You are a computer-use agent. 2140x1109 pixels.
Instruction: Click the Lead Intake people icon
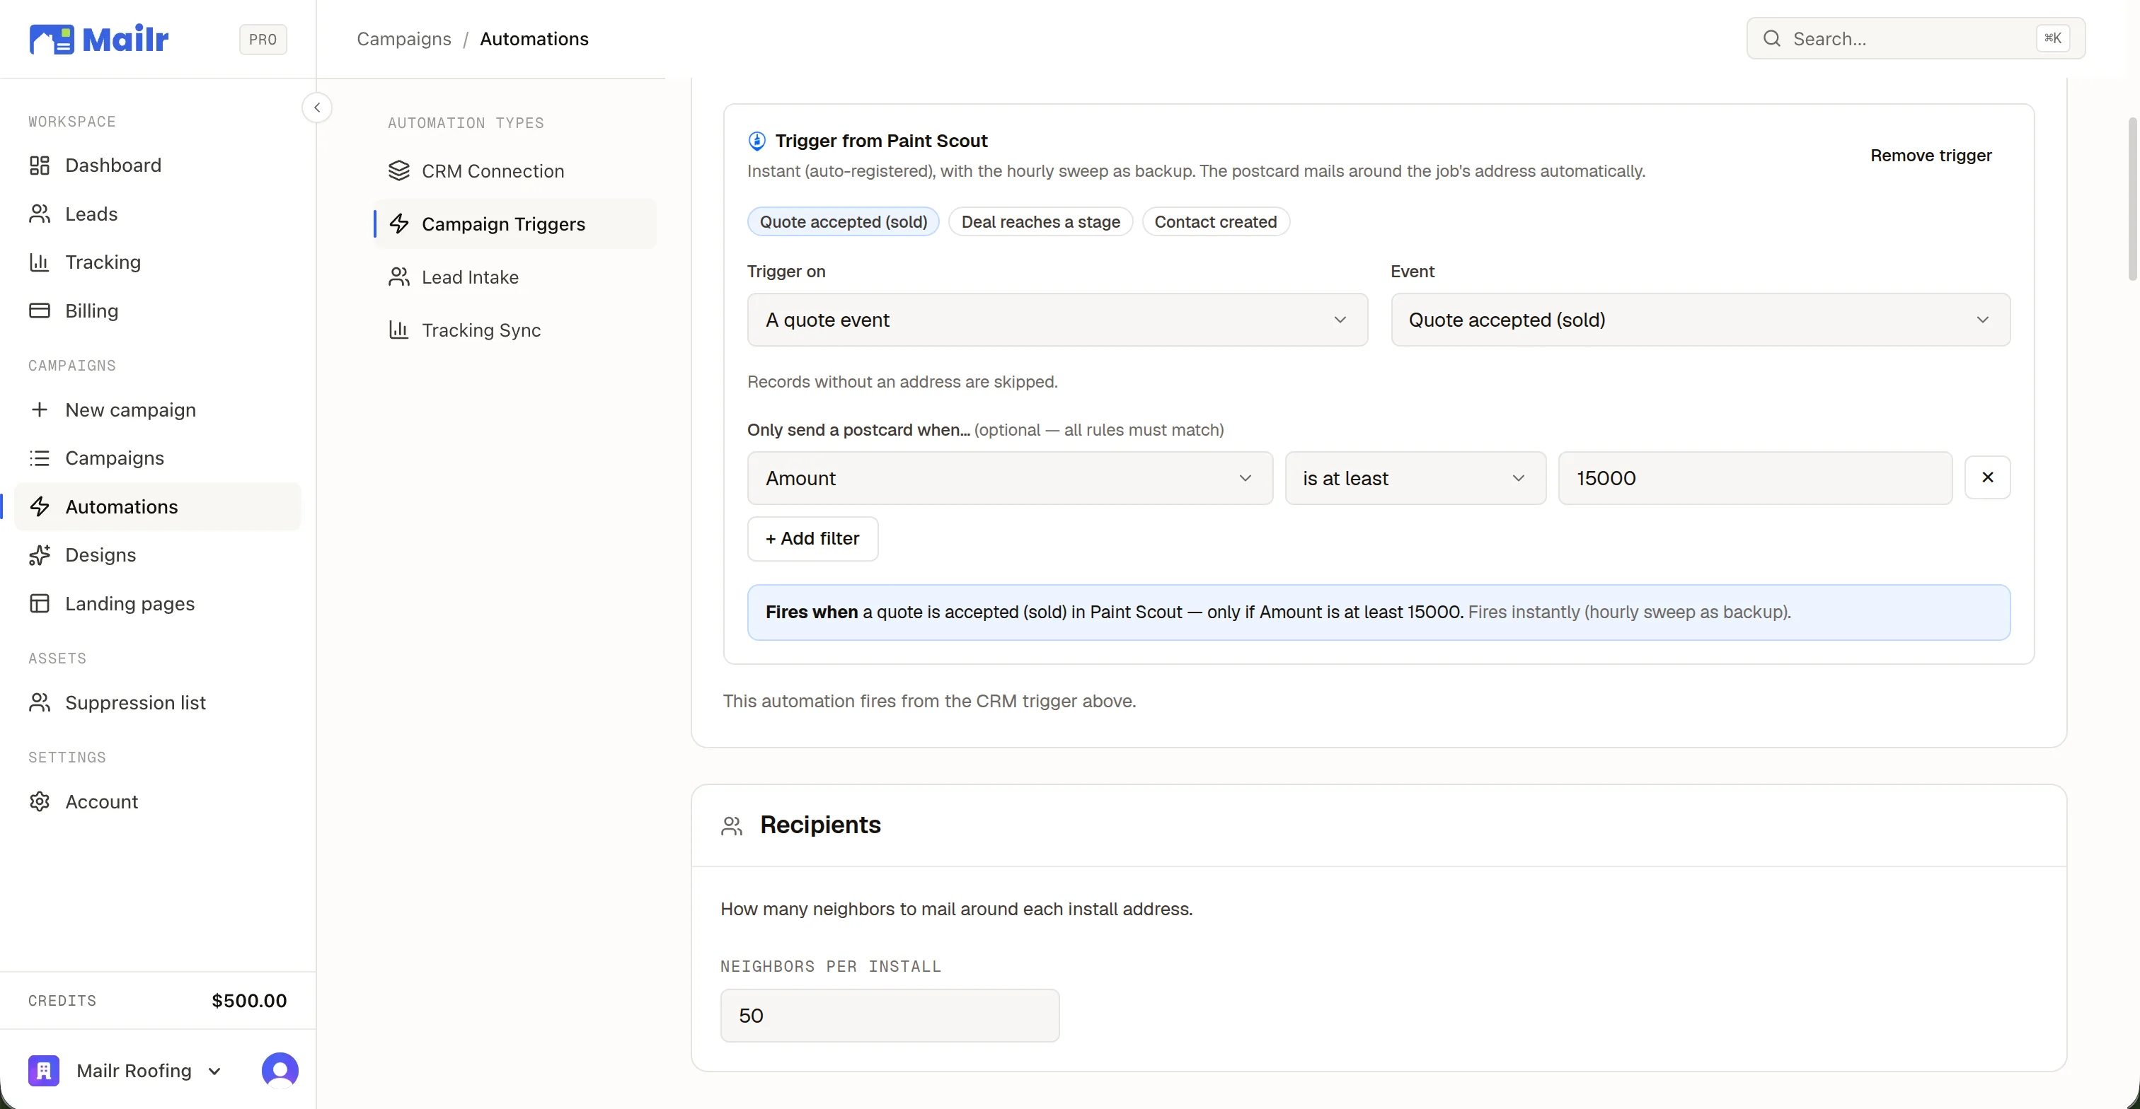coord(398,277)
